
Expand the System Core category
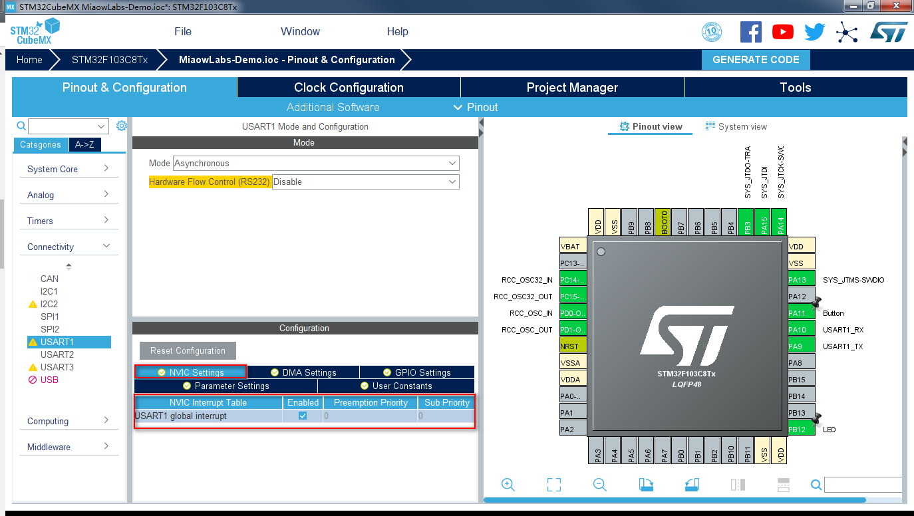[x=68, y=169]
